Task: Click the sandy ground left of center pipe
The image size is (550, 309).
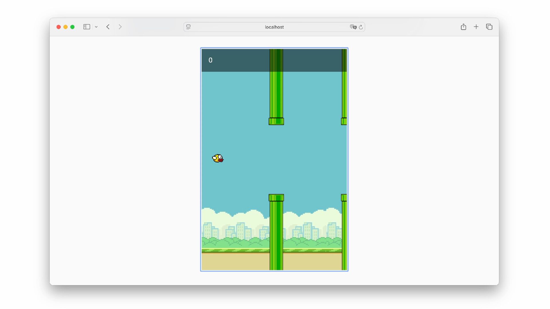Action: [235, 262]
